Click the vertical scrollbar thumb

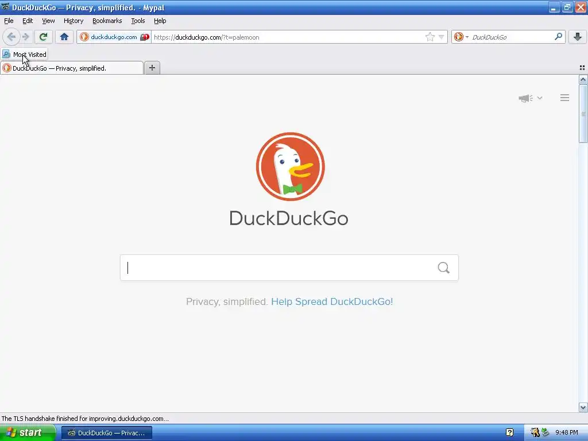tap(583, 114)
